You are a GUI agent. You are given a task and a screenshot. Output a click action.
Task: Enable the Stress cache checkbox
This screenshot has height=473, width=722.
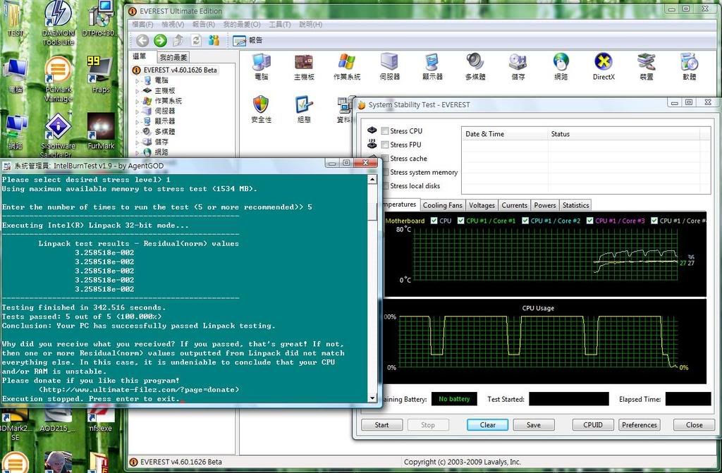tap(386, 159)
